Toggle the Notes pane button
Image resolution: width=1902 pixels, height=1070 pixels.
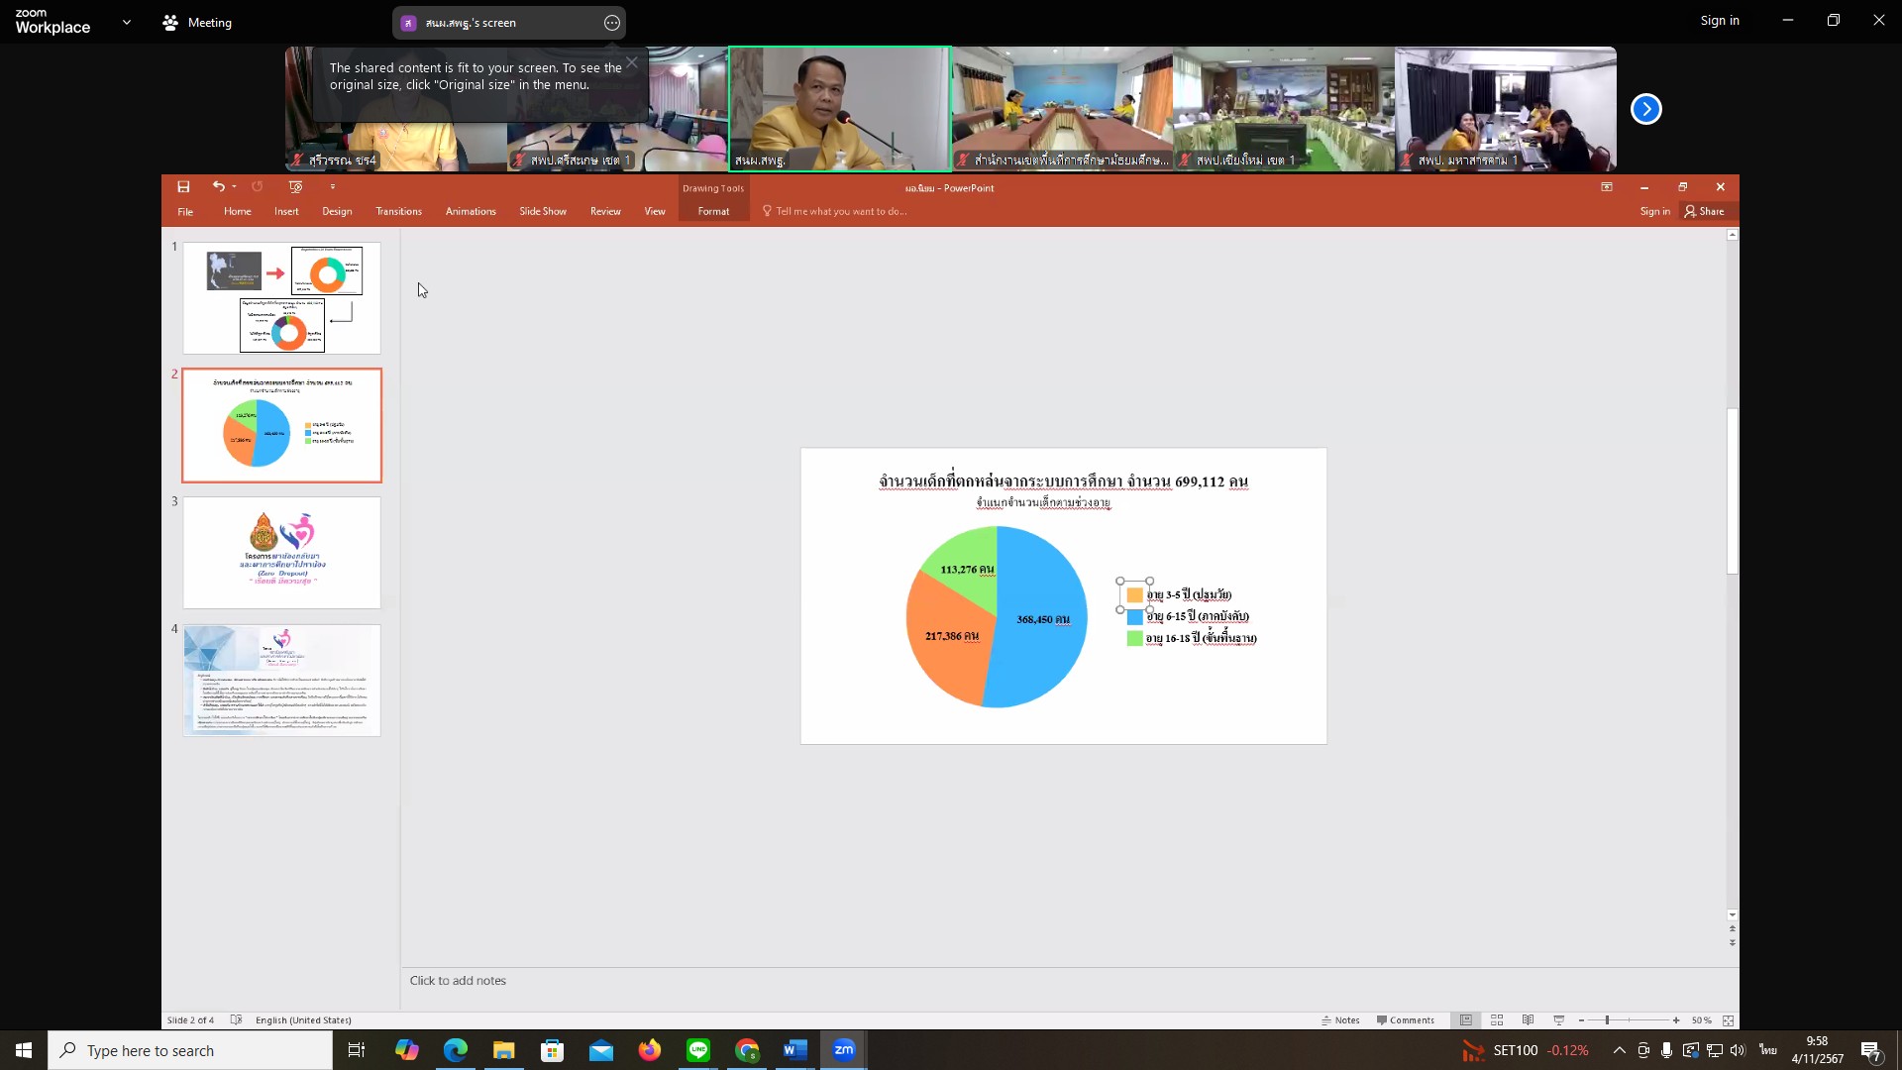[1340, 1020]
